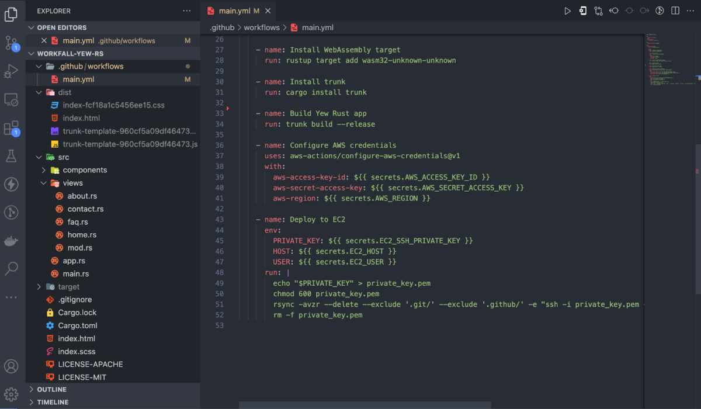
Task: Open the Manage settings gear
Action: pyautogui.click(x=12, y=394)
